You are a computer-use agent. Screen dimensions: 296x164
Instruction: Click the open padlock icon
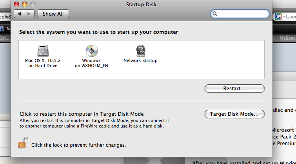click(23, 143)
